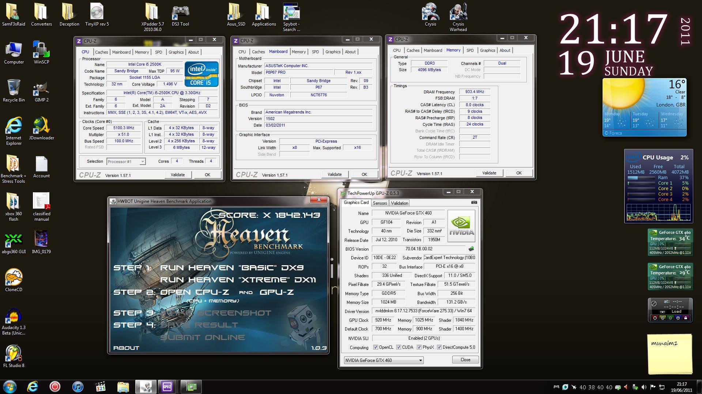Open the Processor #1 selection dropdown

click(x=126, y=162)
